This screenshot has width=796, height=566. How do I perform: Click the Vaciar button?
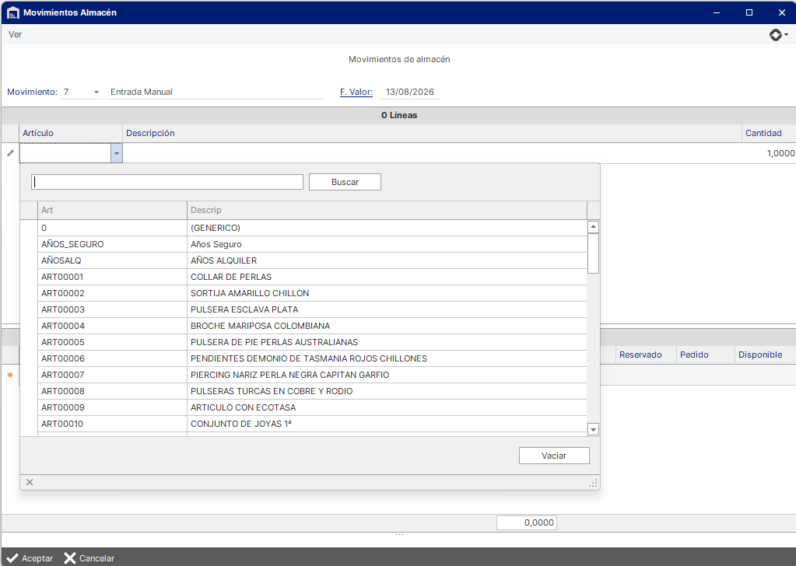click(x=554, y=456)
